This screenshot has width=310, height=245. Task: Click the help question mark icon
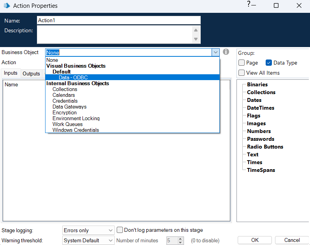[x=249, y=4]
